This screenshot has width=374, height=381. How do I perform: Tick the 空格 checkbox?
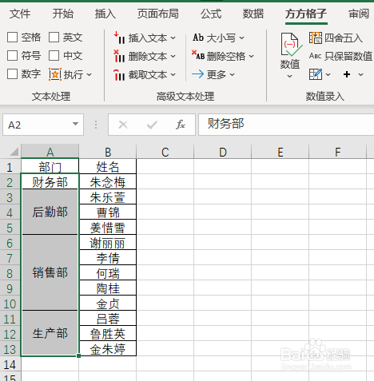[x=12, y=38]
